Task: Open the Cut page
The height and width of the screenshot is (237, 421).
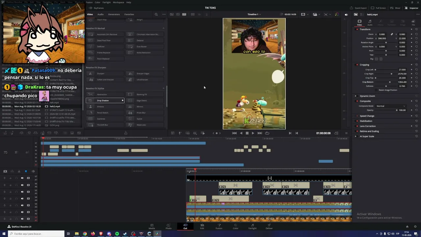Action: click(185, 226)
